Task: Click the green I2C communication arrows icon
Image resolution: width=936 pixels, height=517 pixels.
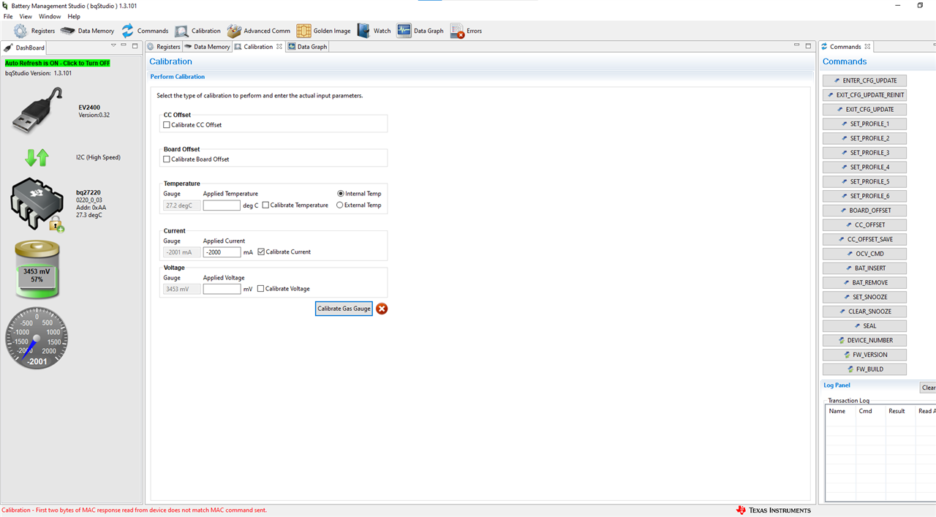Action: click(37, 157)
